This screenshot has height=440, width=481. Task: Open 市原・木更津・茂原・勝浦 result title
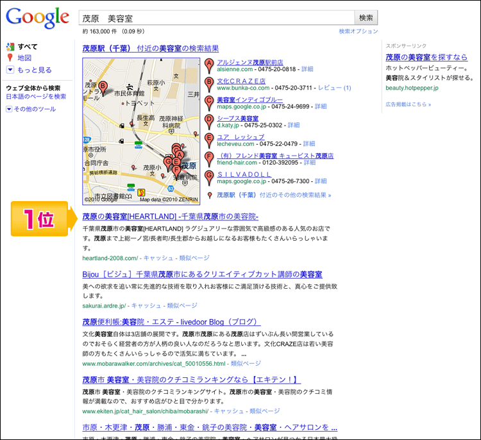click(210, 427)
